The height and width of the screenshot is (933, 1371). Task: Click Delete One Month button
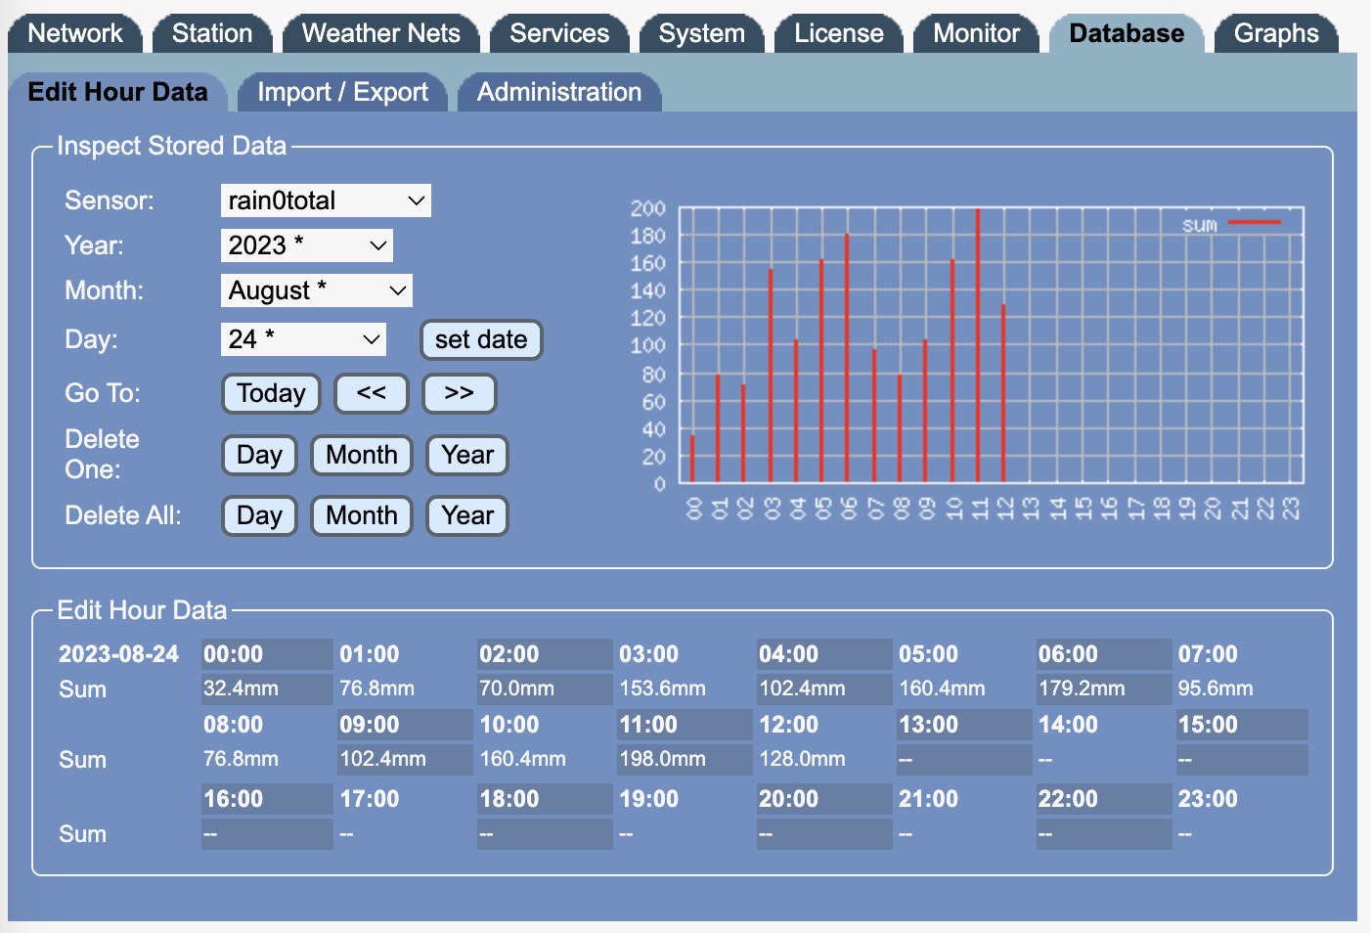click(x=362, y=455)
